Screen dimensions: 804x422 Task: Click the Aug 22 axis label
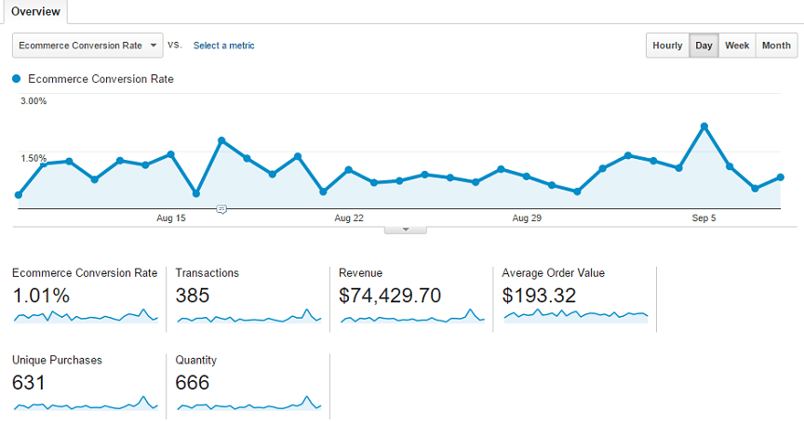[x=349, y=218]
